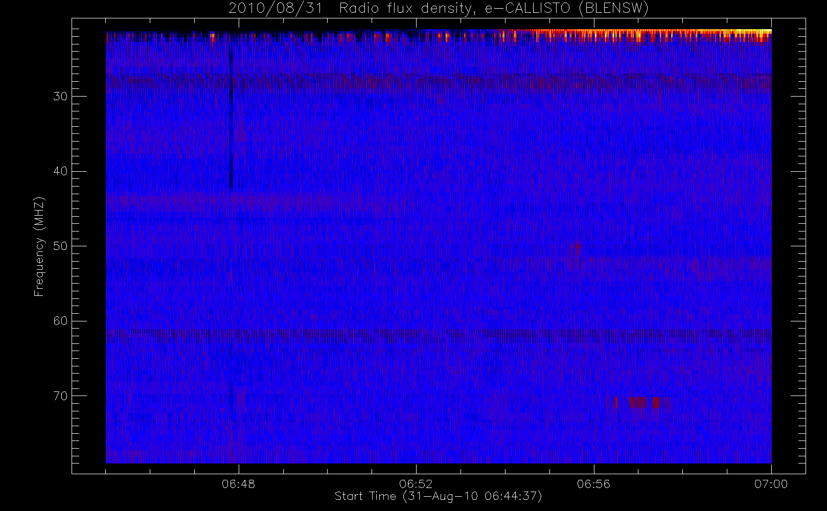This screenshot has height=511, width=827.
Task: Click the "Frequency (MHZ)" axis label
Action: tap(39, 246)
